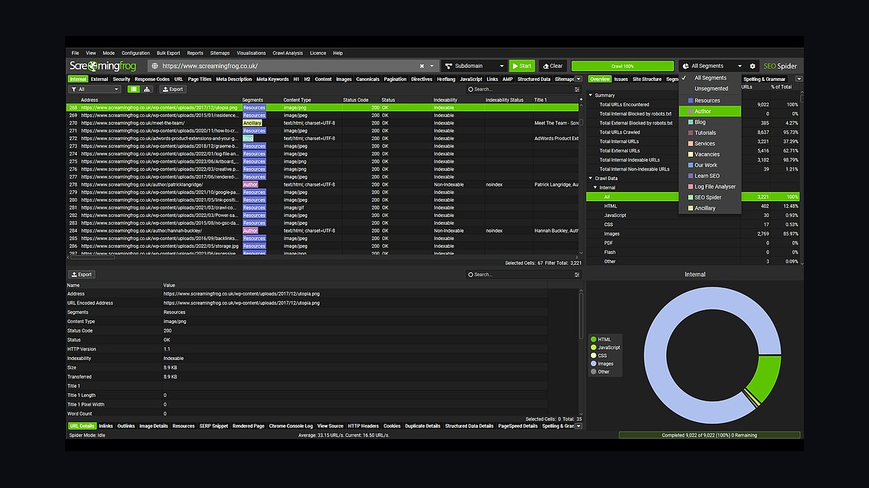Screen dimensions: 869x488
Task: Select the Blog segment colour swatch
Action: pyautogui.click(x=691, y=122)
